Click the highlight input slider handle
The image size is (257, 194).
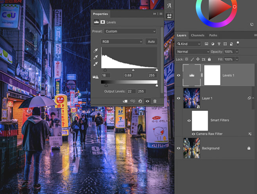[x=157, y=70]
